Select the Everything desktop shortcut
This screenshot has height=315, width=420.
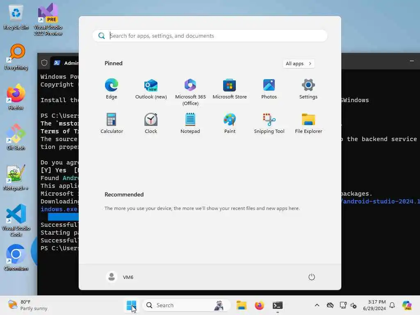point(16,57)
